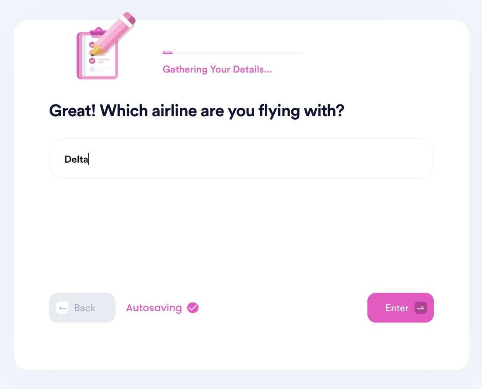This screenshot has height=389, width=482.
Task: Click the Autosaving status text
Action: 154,308
